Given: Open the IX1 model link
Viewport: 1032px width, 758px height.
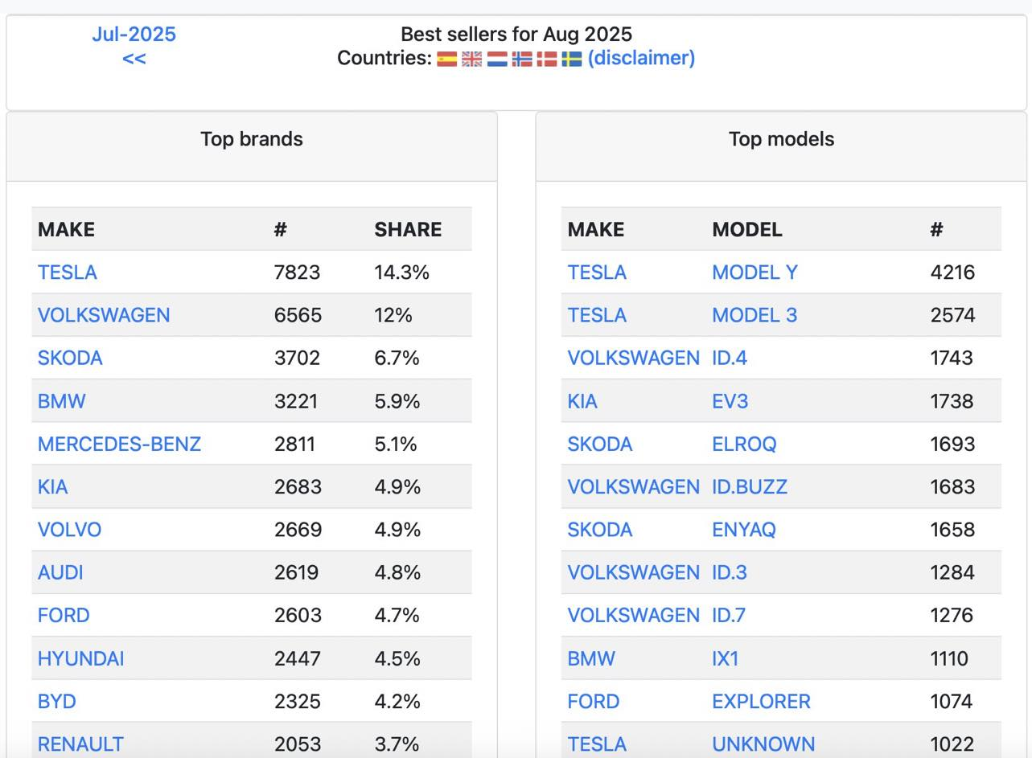Looking at the screenshot, I should [x=725, y=658].
